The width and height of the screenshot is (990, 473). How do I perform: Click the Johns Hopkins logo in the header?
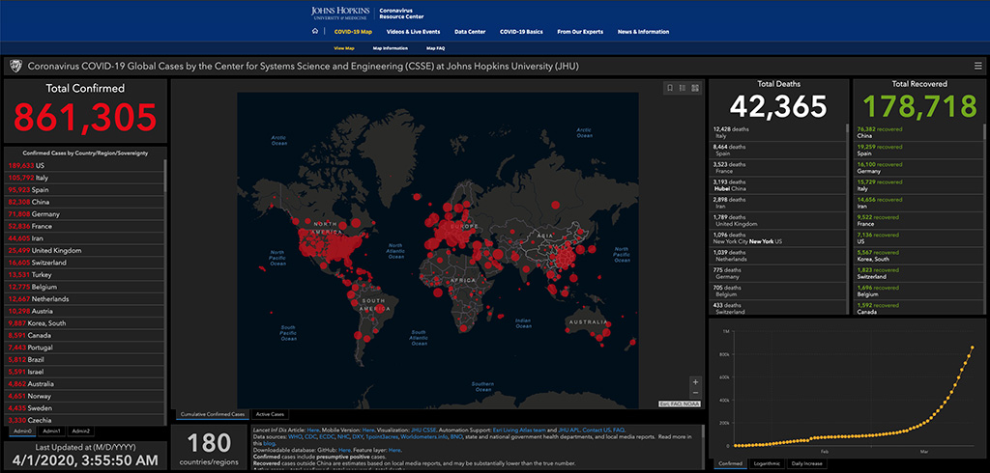point(341,14)
